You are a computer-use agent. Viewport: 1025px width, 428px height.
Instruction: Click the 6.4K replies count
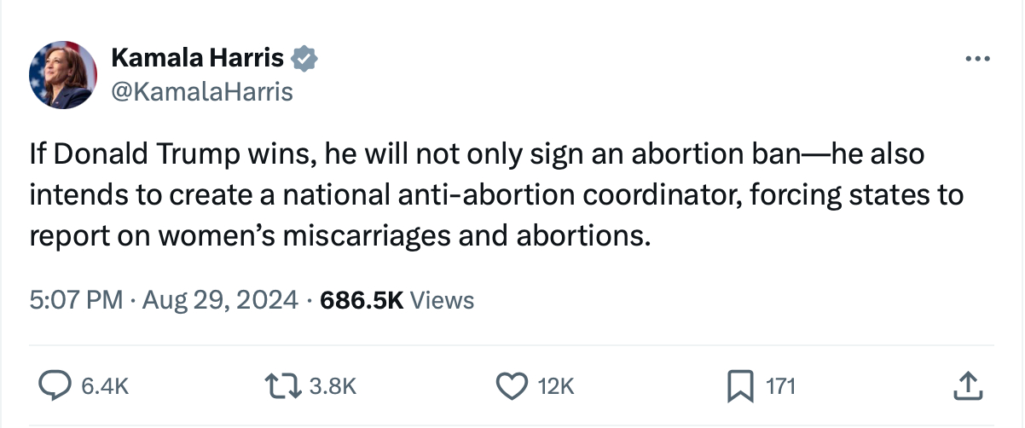pos(105,387)
